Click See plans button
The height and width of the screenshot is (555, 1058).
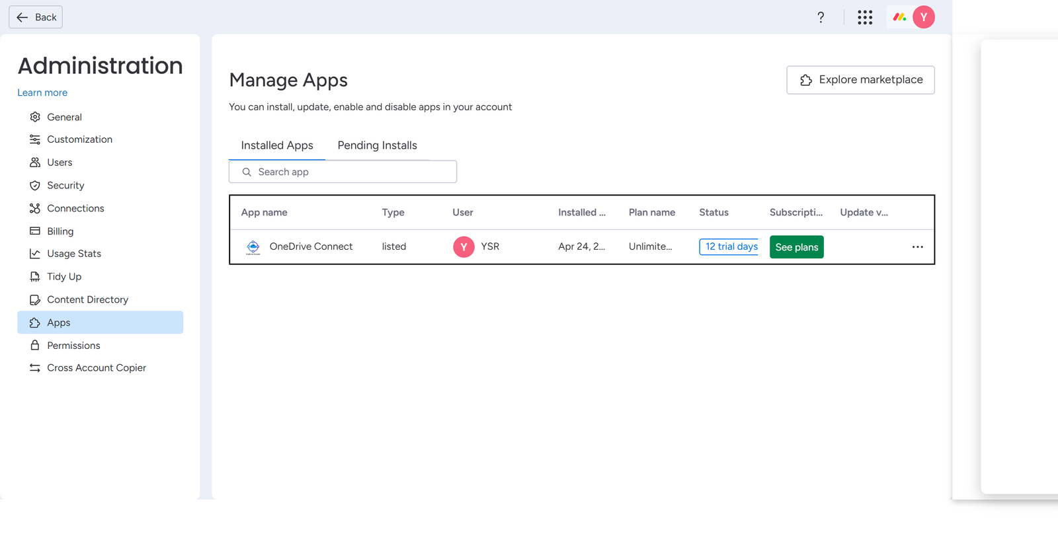point(797,247)
